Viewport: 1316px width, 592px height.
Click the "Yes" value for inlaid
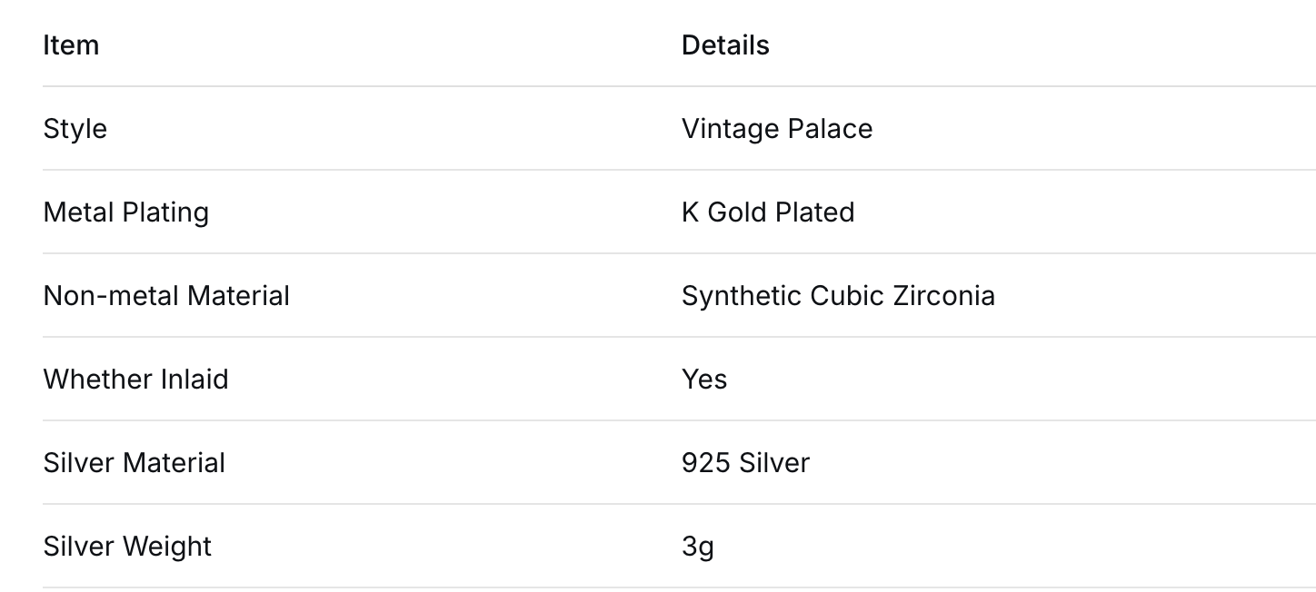tap(704, 380)
